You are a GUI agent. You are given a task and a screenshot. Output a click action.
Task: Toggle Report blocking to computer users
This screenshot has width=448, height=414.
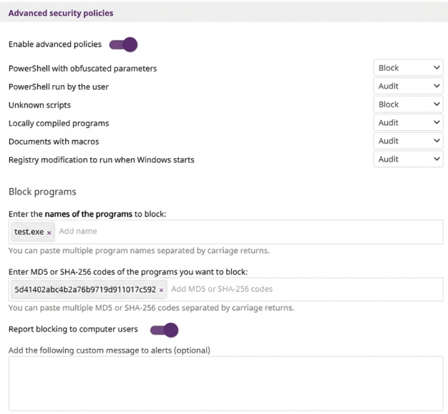(164, 330)
